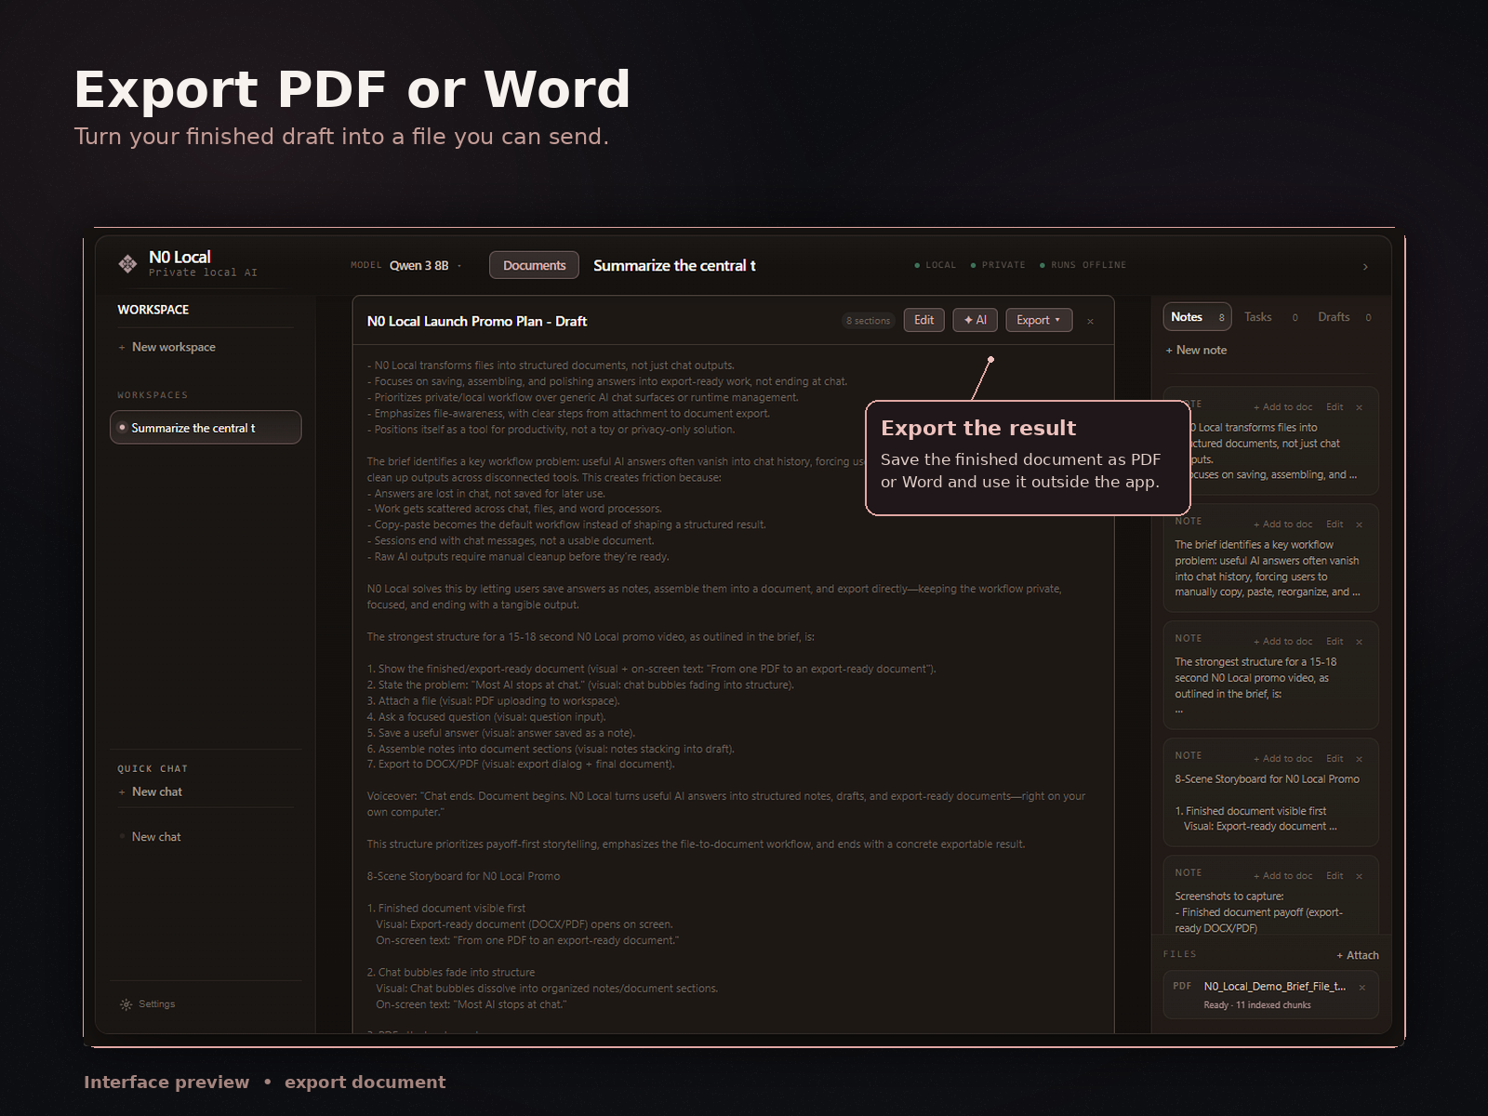This screenshot has height=1116, width=1488.
Task: Click the N0 Local diamond logo icon
Action: click(x=127, y=264)
